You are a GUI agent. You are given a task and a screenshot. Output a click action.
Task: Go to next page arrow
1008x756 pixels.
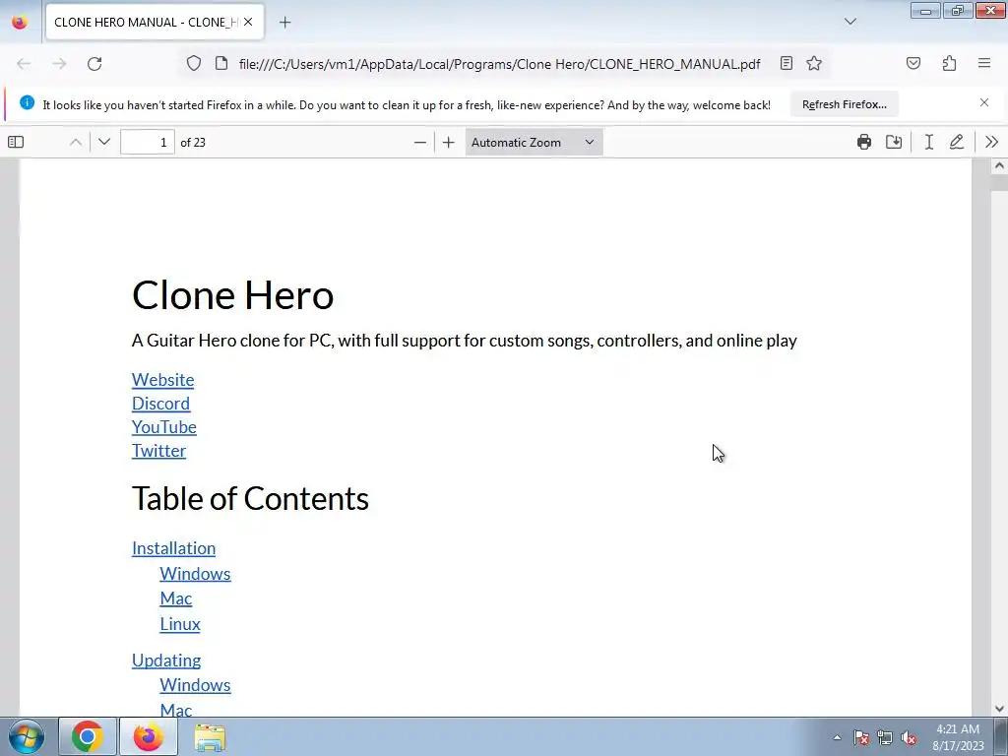pos(104,142)
